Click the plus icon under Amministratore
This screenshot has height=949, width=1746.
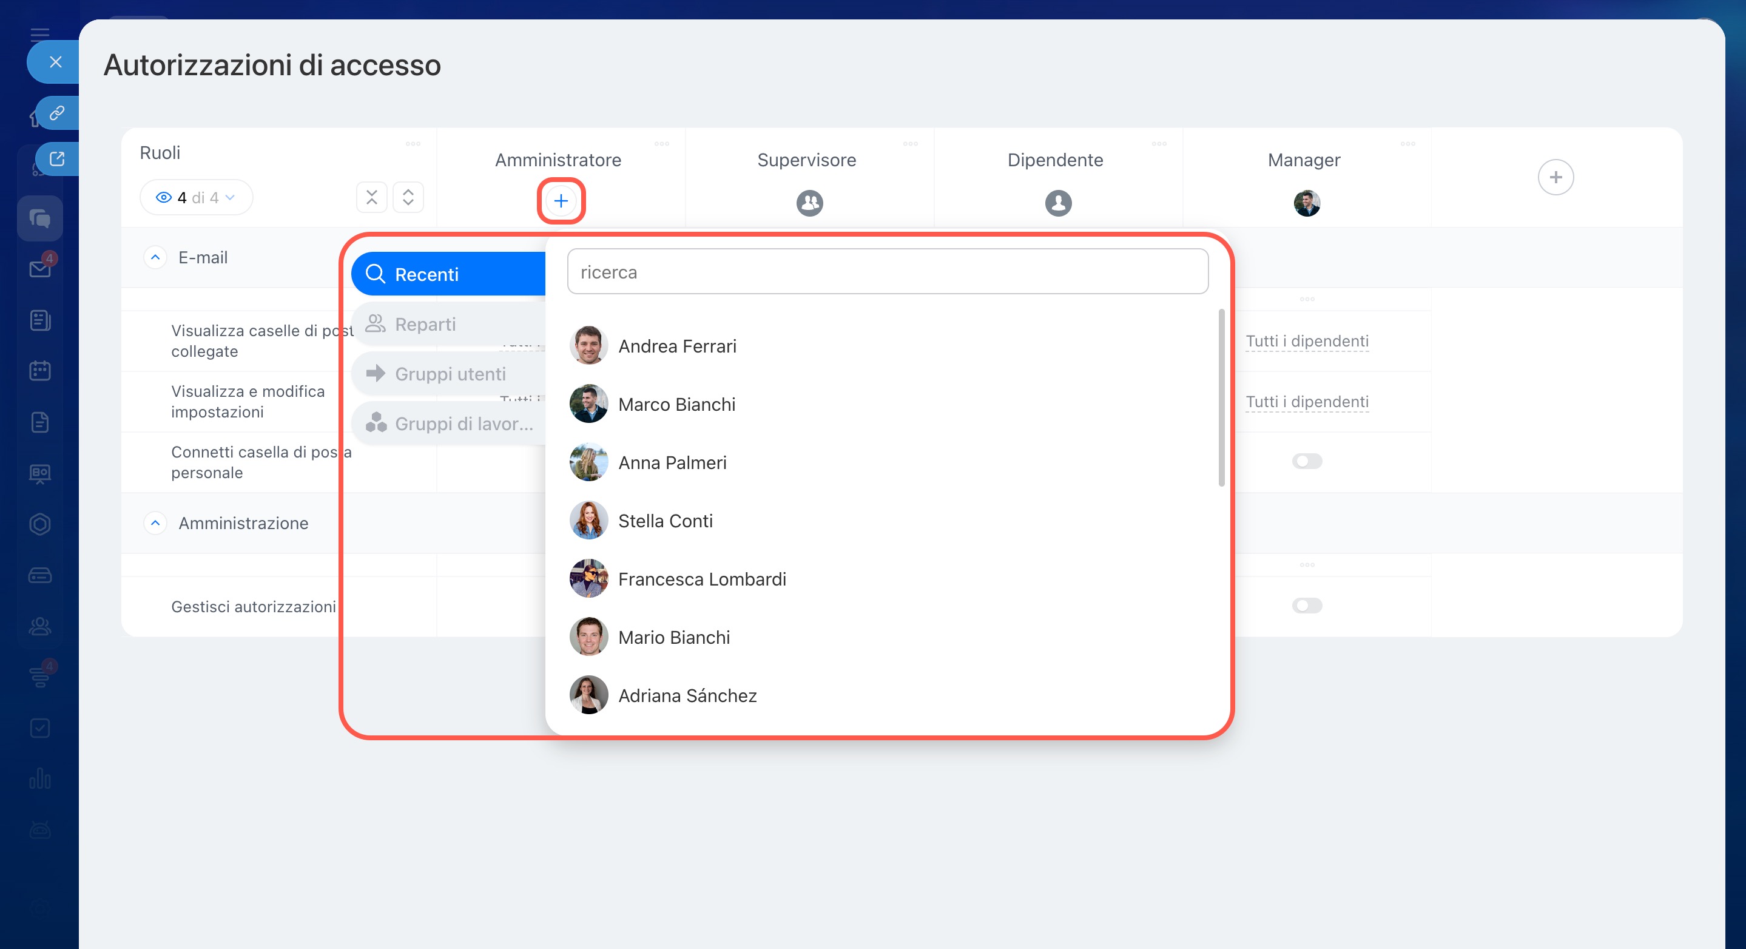coord(561,201)
